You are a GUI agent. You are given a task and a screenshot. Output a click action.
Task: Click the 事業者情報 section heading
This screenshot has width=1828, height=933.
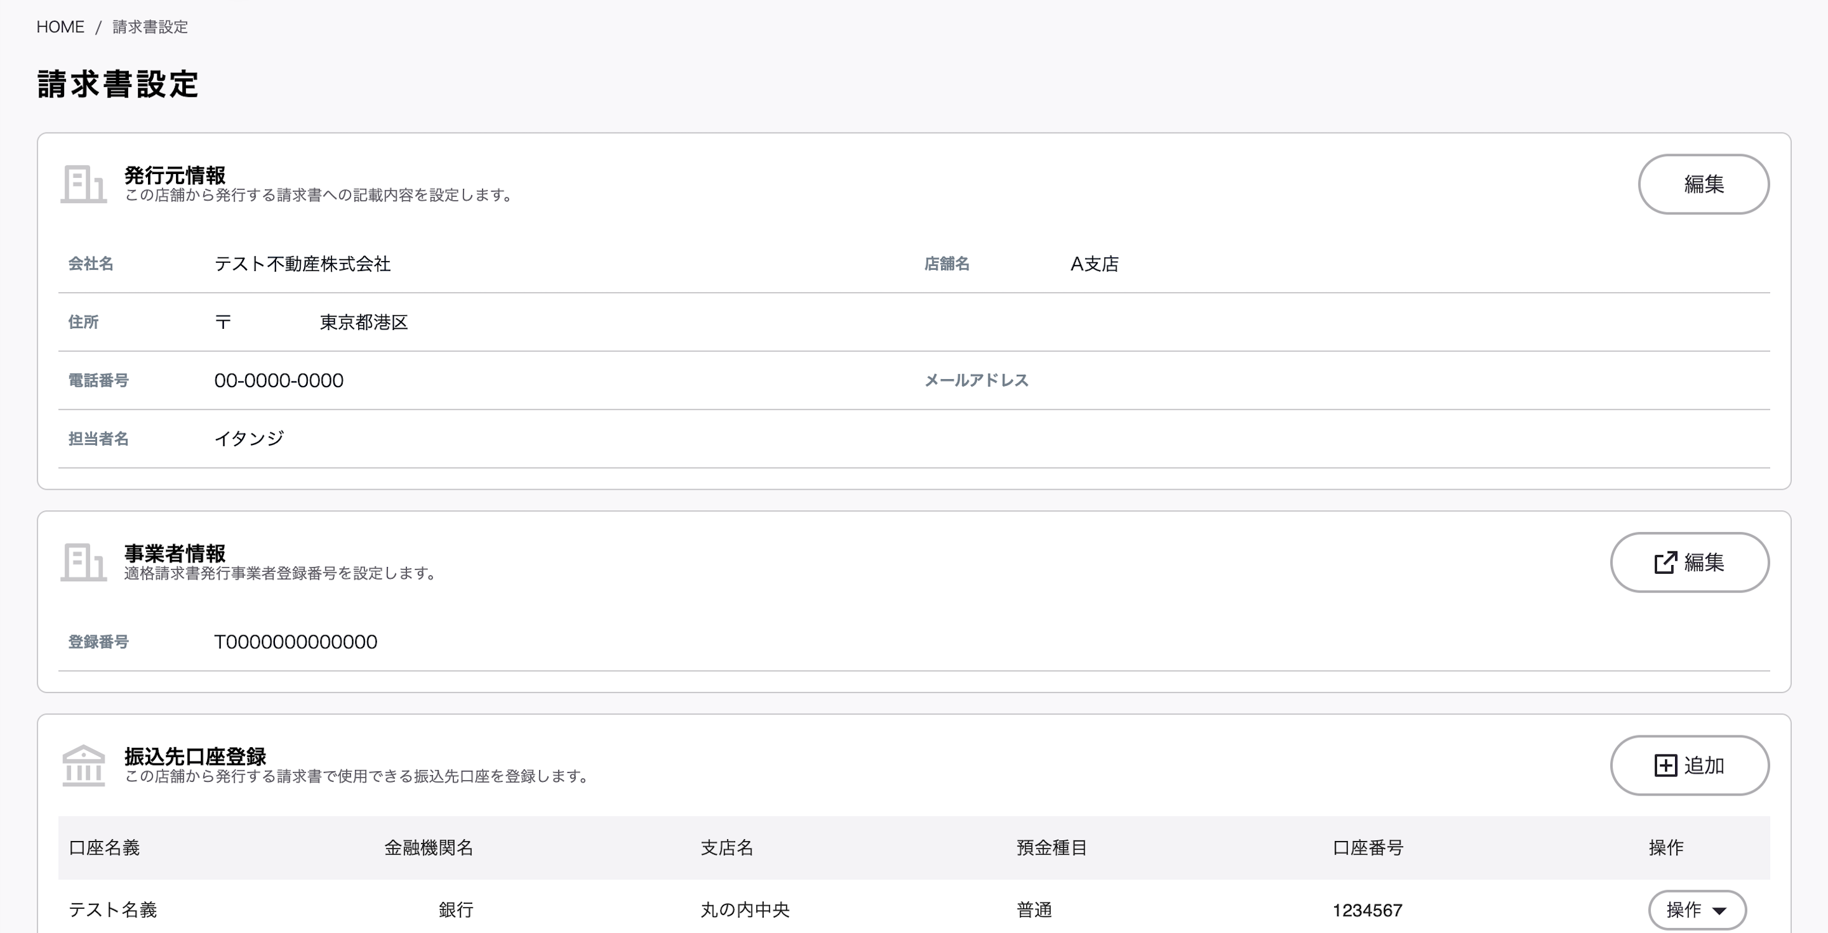(175, 553)
